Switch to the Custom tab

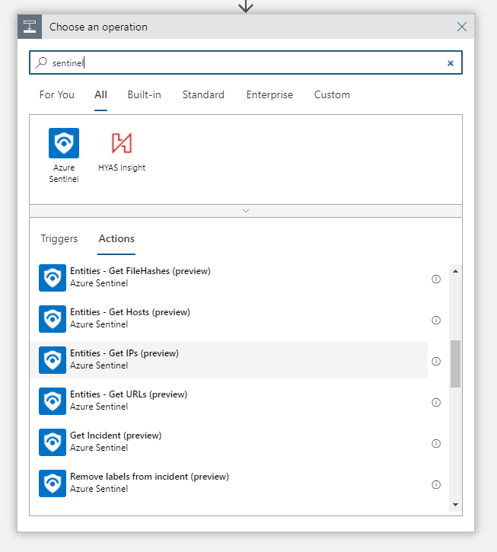coord(332,94)
